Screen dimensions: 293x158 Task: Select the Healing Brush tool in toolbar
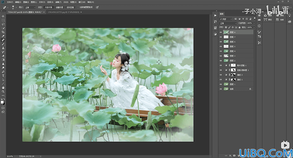click(3, 40)
